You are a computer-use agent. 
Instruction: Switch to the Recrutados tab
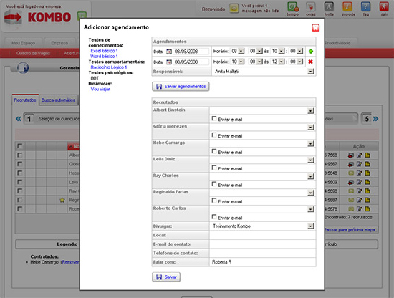25,100
